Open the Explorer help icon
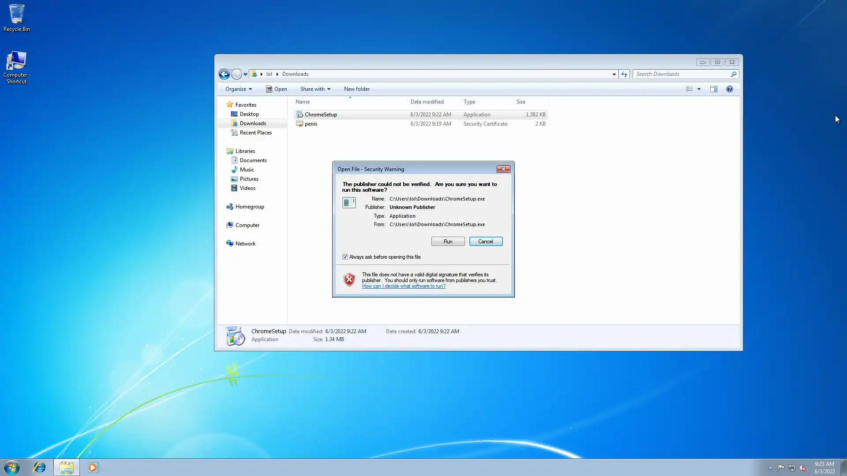 click(x=730, y=89)
